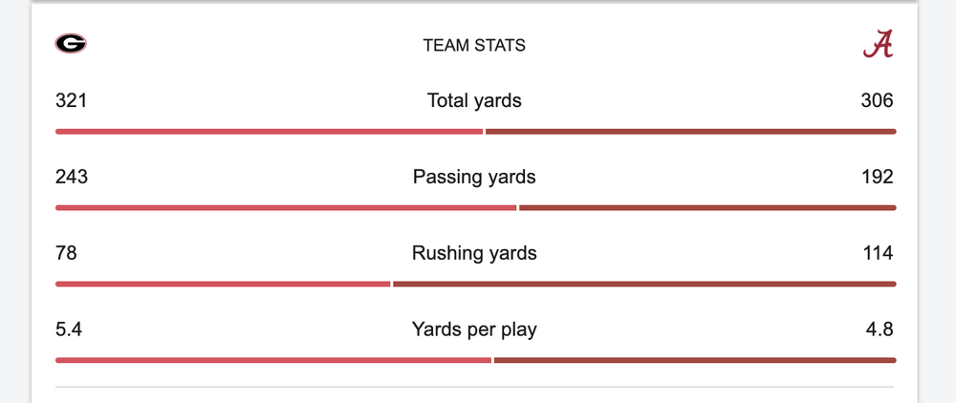Click Alabama's 306 total yards value
Screen dimensions: 956x403
(x=877, y=100)
